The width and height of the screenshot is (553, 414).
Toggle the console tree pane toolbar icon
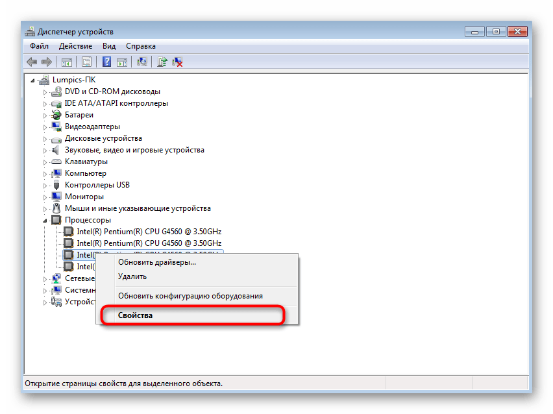coord(67,62)
